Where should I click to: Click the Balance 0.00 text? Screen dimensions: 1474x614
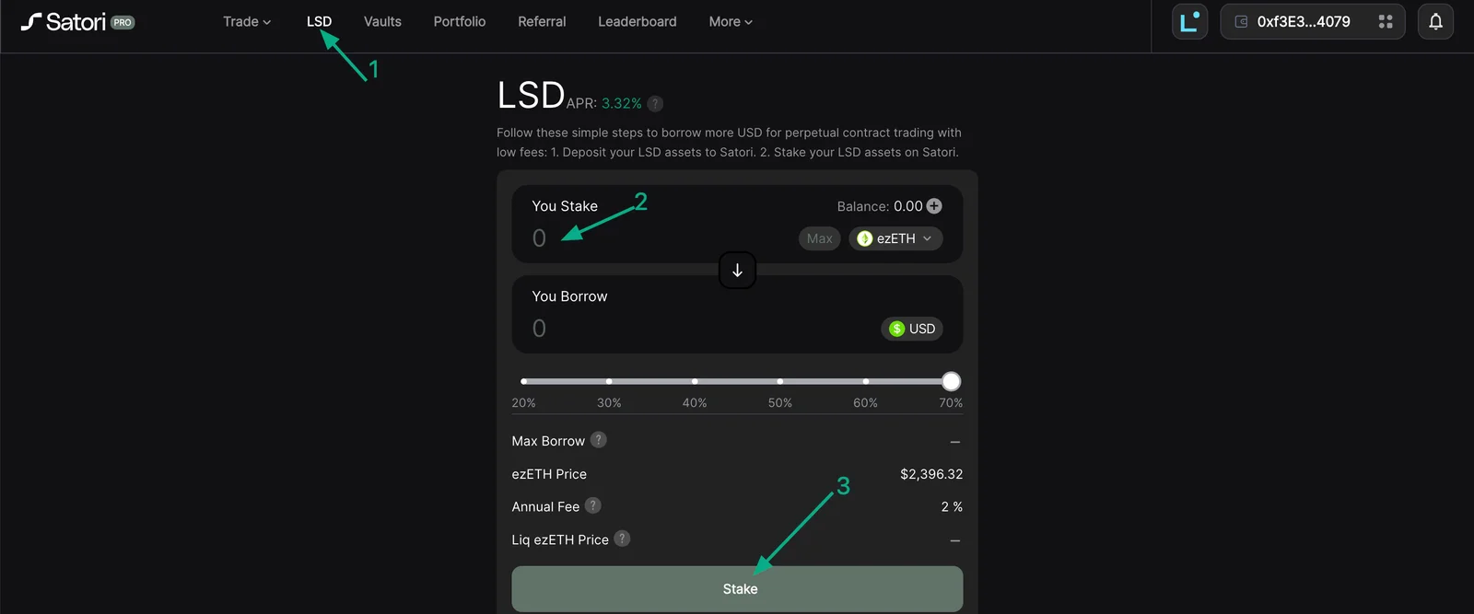880,206
